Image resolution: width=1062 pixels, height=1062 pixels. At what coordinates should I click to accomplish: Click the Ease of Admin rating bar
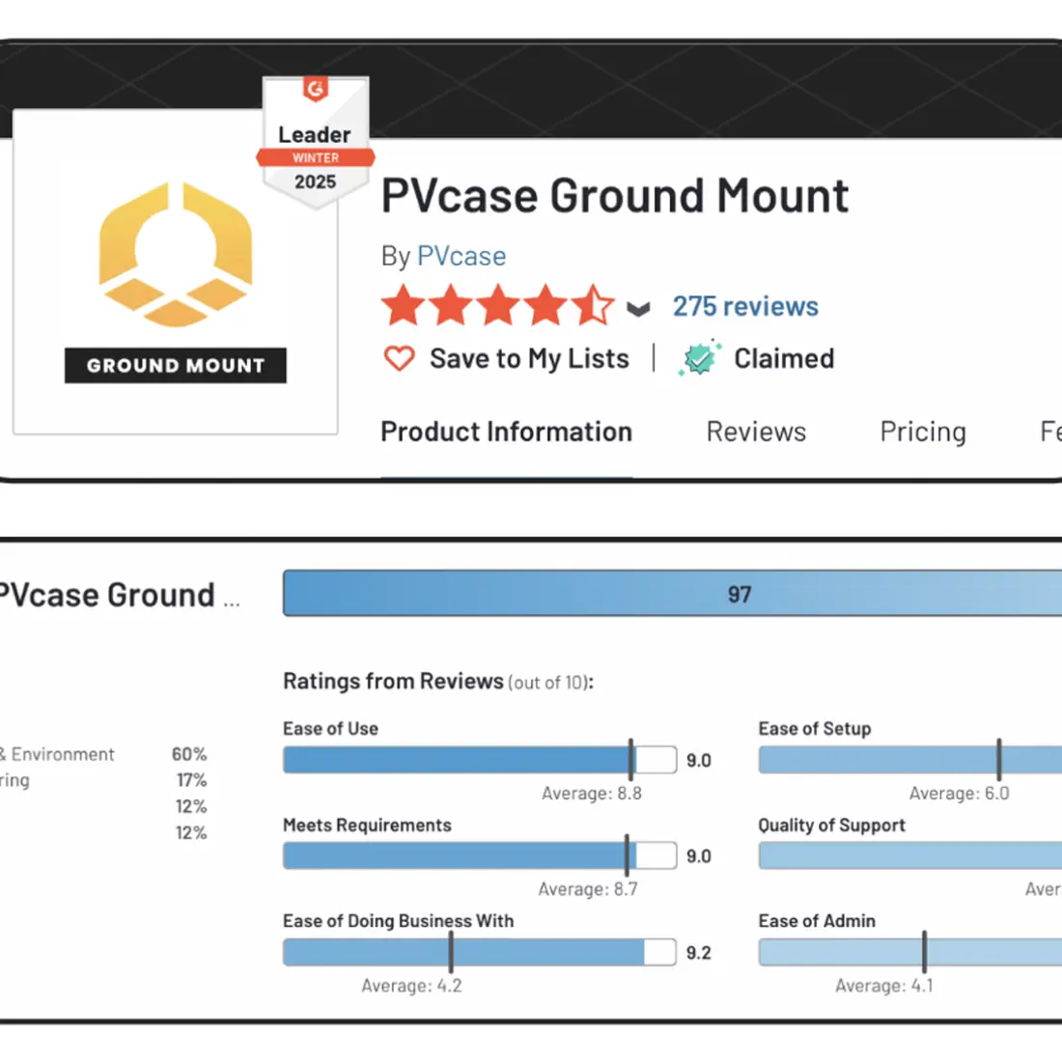[x=910, y=952]
